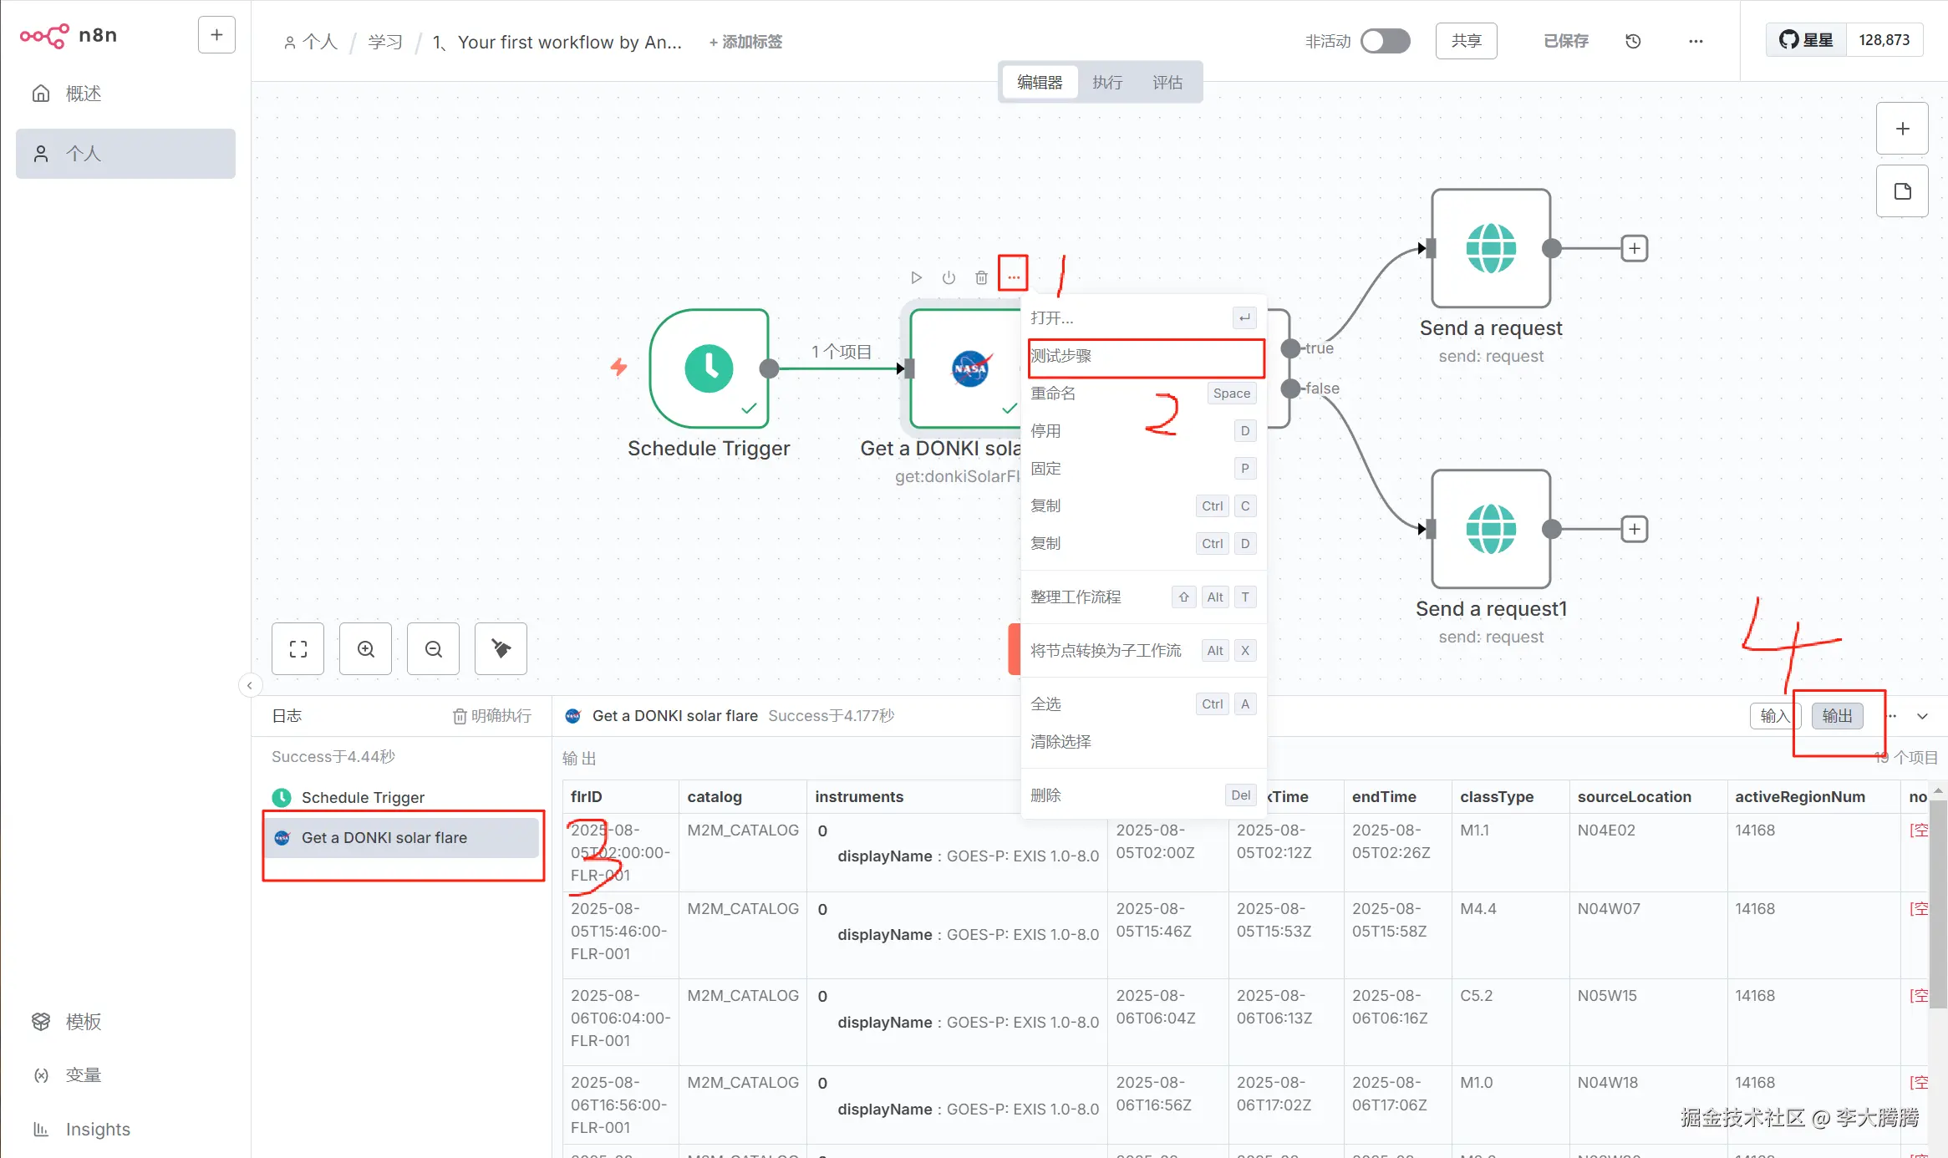The width and height of the screenshot is (1948, 1158).
Task: Click the 添加标签 add tag link
Action: click(745, 42)
